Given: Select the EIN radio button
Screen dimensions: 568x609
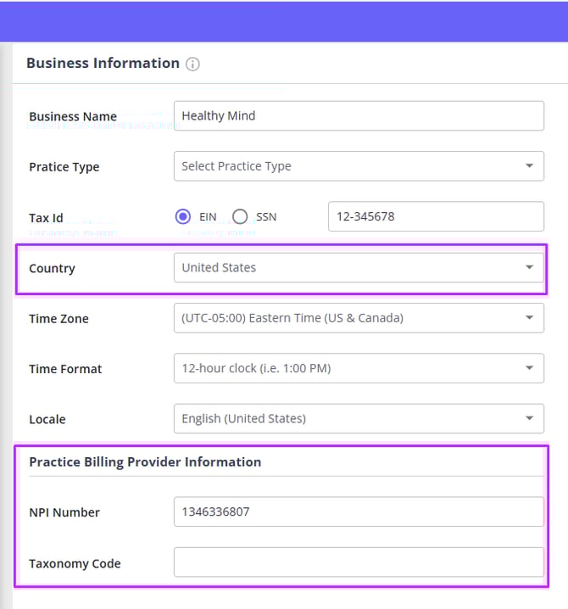Looking at the screenshot, I should pos(183,216).
